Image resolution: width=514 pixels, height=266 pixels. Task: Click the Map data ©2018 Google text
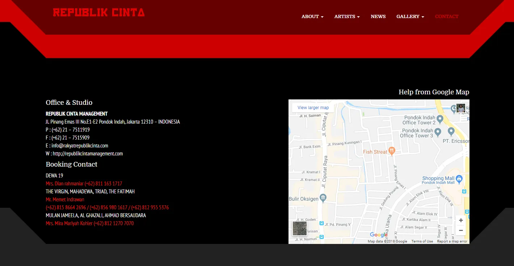pos(387,241)
